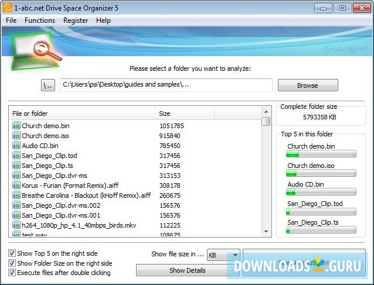
Task: Click the size value 308178
Action: [169, 186]
